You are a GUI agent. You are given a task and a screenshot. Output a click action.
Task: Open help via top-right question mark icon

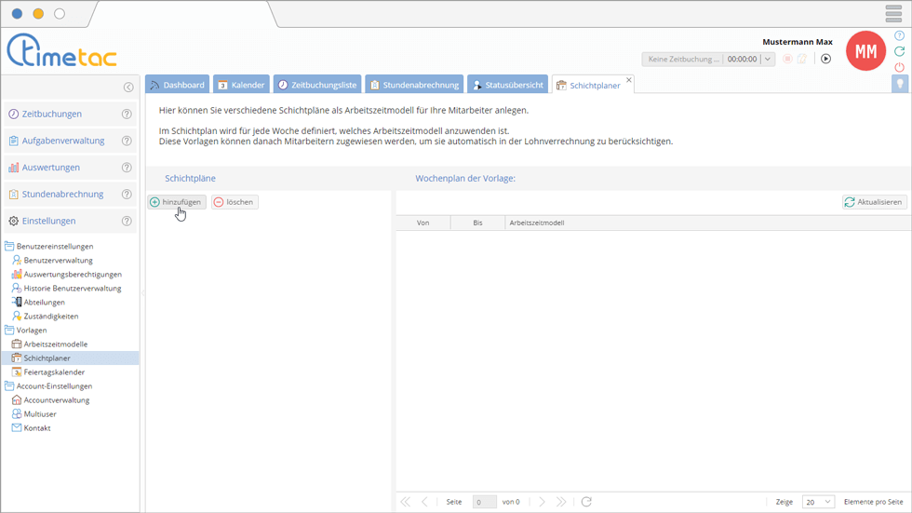point(899,35)
